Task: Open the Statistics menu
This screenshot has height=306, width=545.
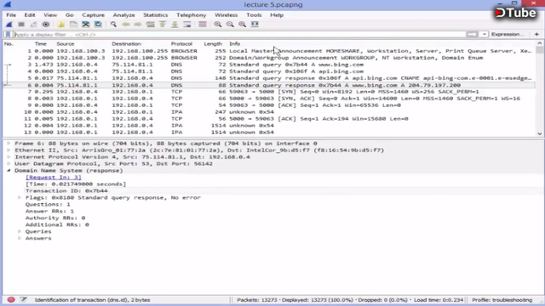Action: coord(155,15)
